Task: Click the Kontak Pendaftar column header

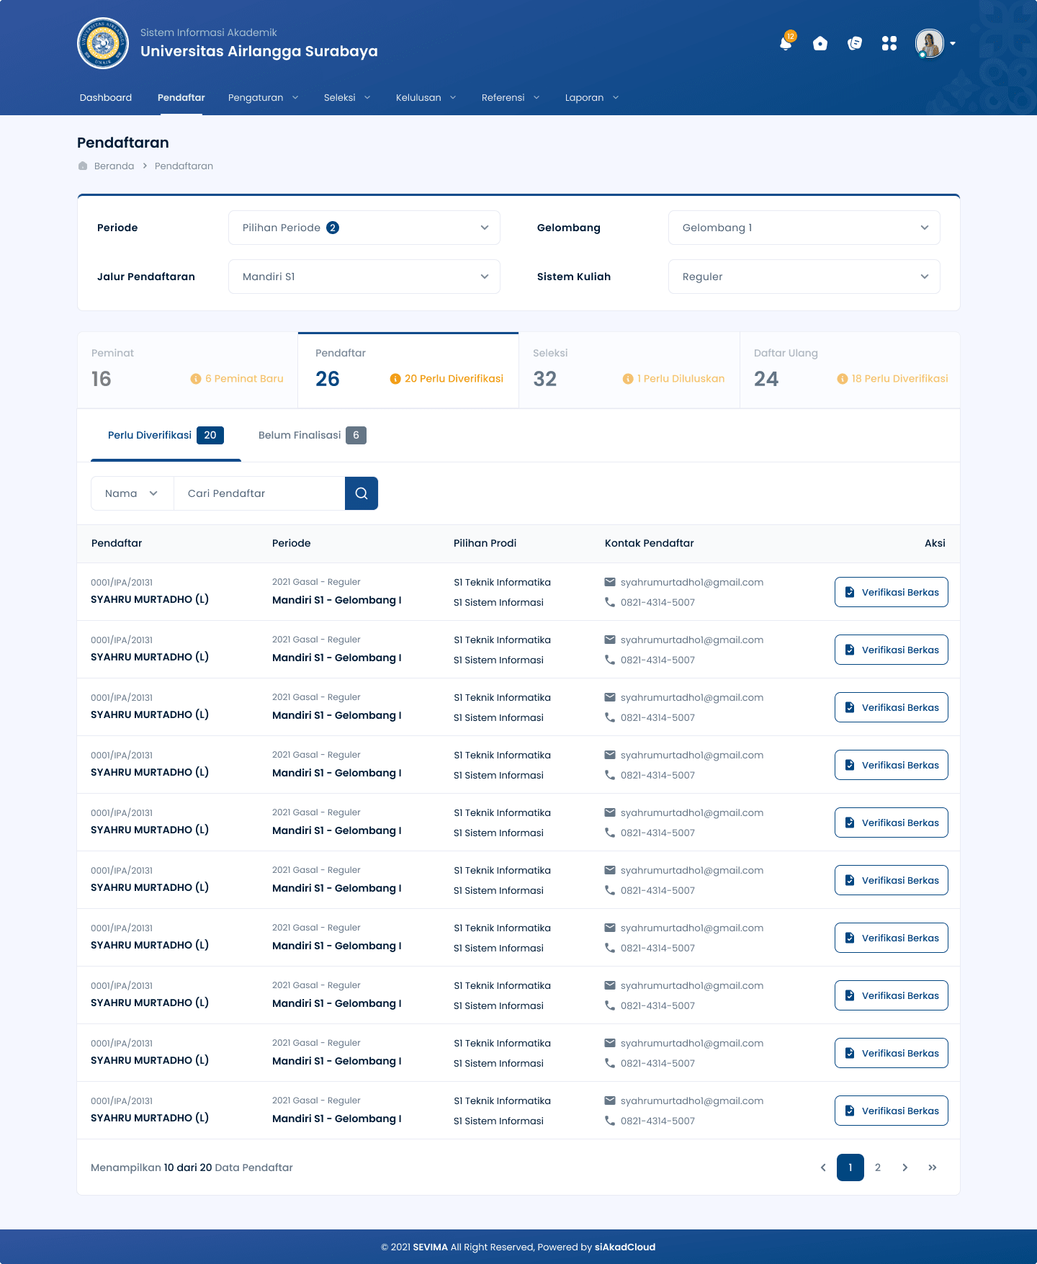Action: click(x=650, y=543)
